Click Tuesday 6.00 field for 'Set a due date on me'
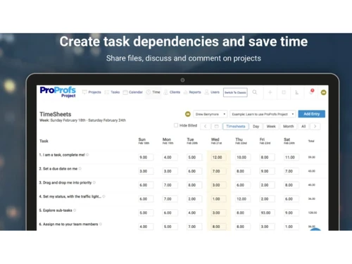 (x=194, y=171)
